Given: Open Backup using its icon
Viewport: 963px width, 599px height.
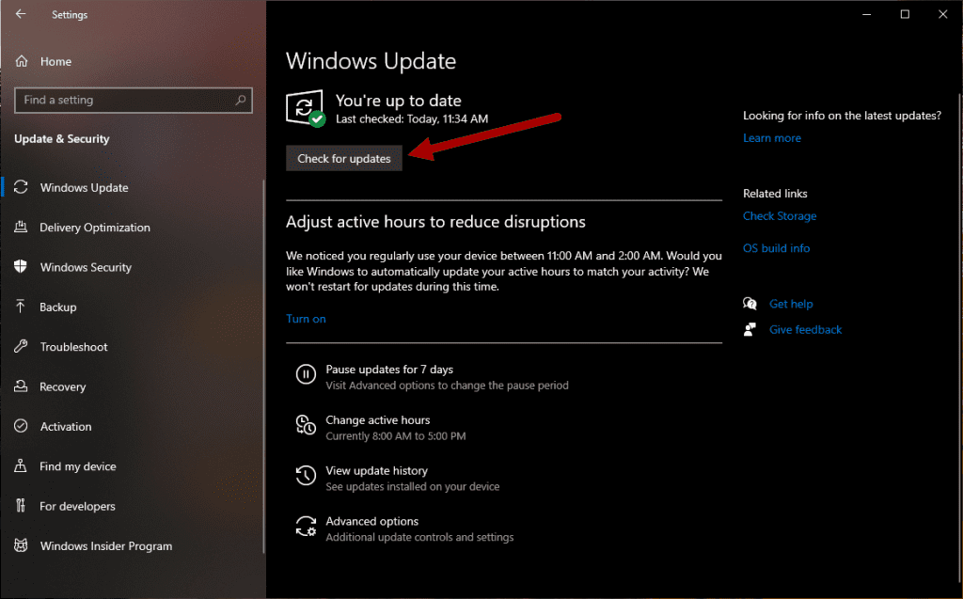Looking at the screenshot, I should pos(21,307).
